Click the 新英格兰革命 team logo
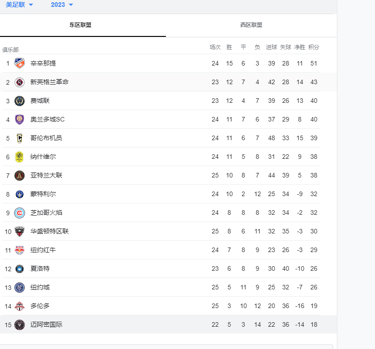 coord(20,82)
